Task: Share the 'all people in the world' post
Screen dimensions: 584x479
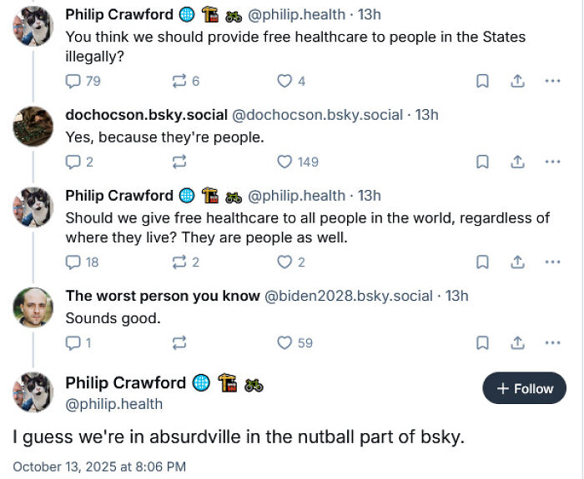Action: point(517,262)
